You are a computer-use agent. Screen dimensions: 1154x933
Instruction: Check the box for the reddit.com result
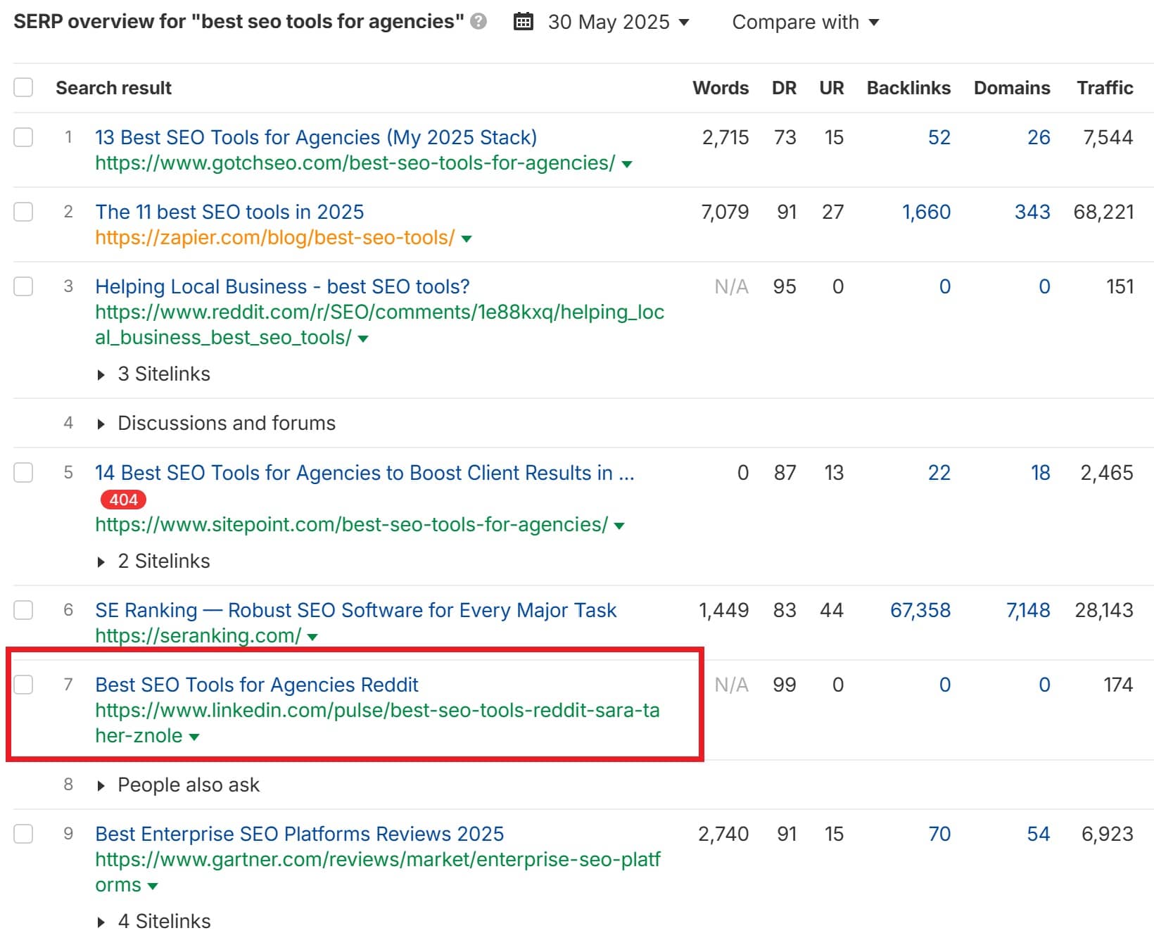point(23,286)
